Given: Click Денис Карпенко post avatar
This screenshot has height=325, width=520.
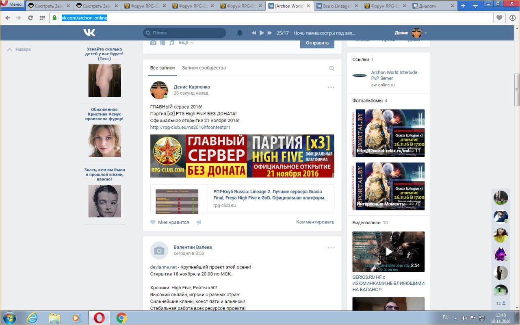Looking at the screenshot, I should click(159, 90).
